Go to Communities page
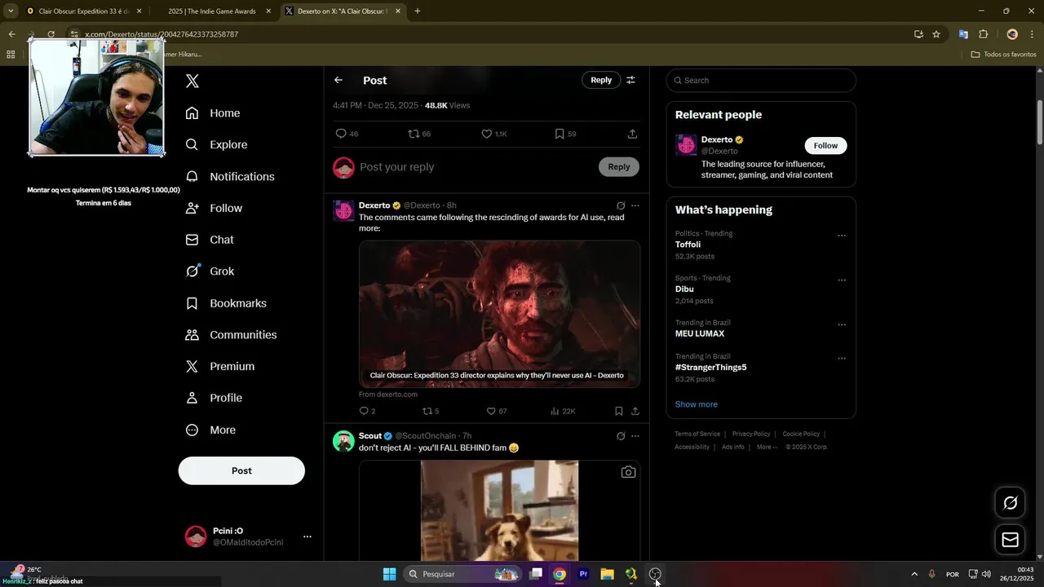1044x587 pixels. click(231, 335)
